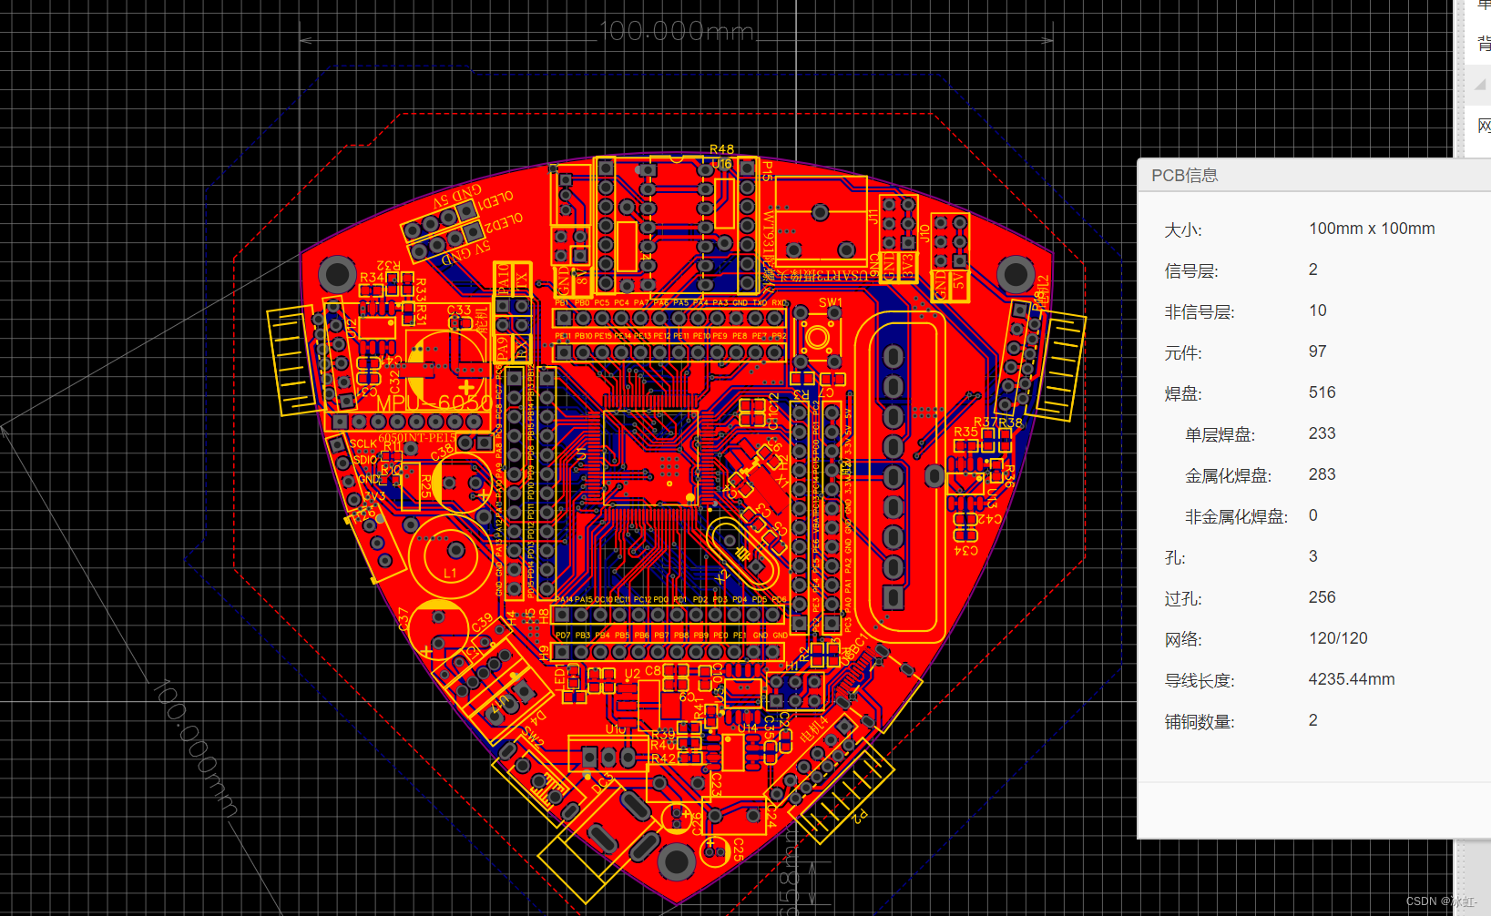Select the horizontal 100.000mm dimension text
This screenshot has height=916, width=1491.
[677, 31]
